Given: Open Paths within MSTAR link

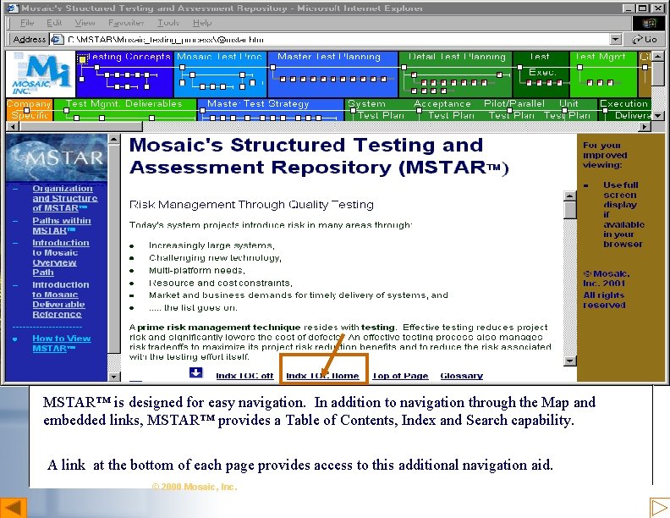Looking at the screenshot, I should click(62, 225).
